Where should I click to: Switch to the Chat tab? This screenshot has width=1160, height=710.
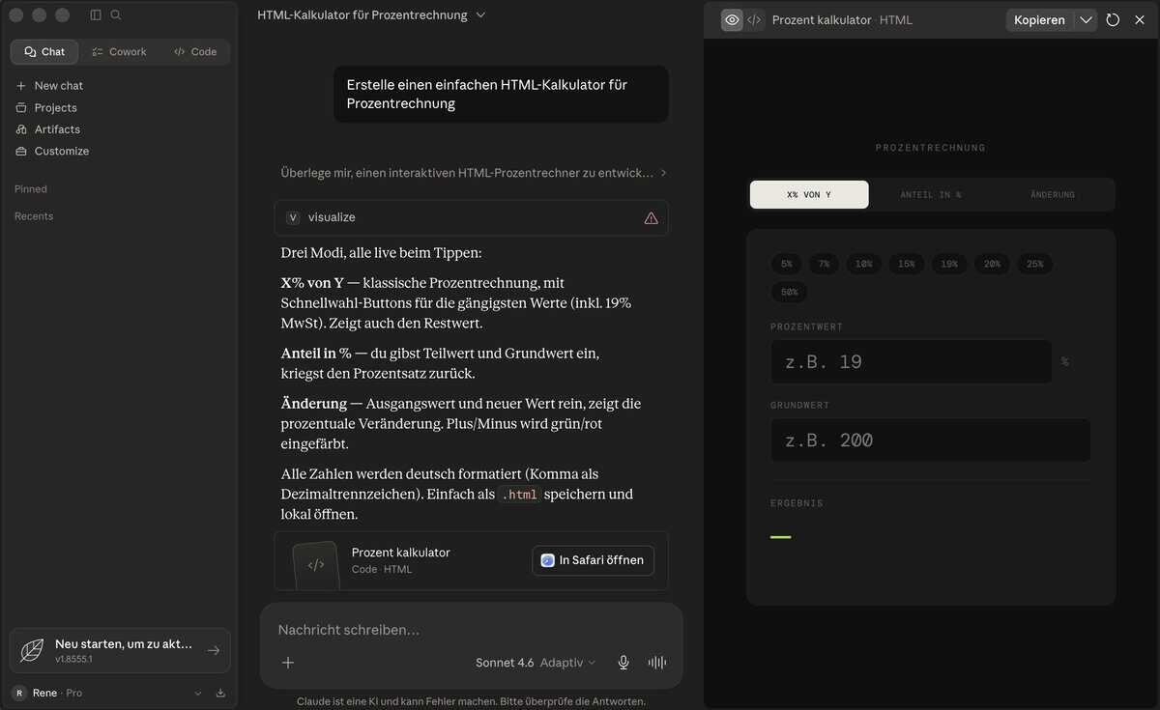(x=44, y=52)
